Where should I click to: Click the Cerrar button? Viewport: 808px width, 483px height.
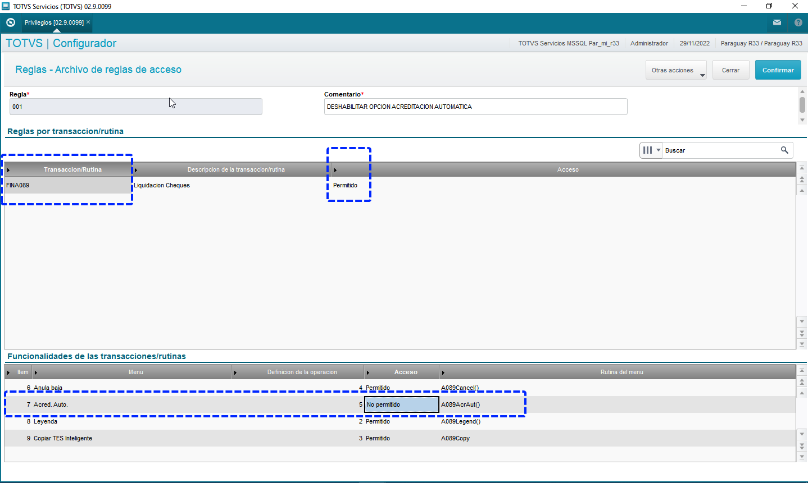(x=731, y=70)
